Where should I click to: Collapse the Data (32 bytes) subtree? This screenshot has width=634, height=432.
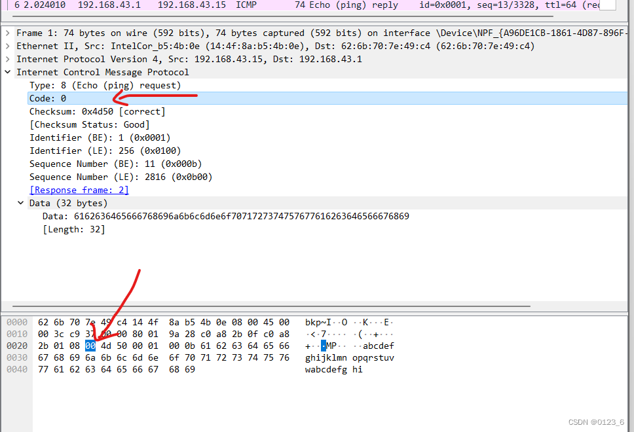[x=20, y=204]
